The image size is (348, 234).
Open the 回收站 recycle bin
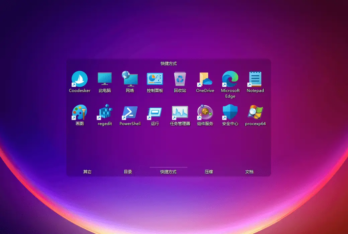point(180,79)
